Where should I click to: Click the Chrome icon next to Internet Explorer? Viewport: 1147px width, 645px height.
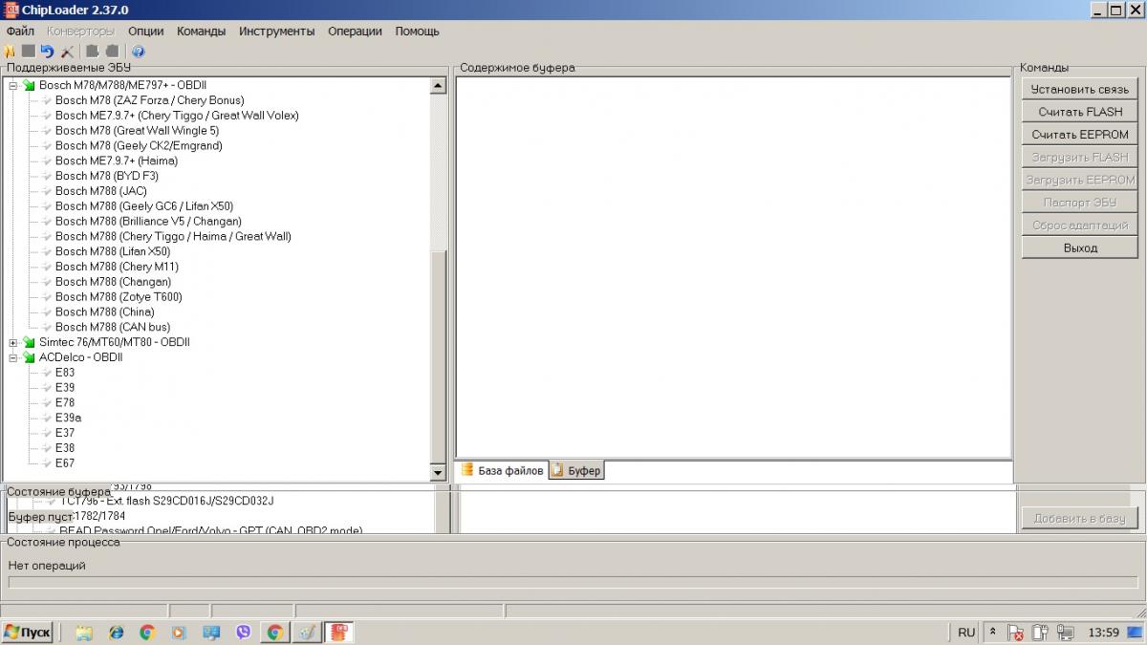(147, 633)
